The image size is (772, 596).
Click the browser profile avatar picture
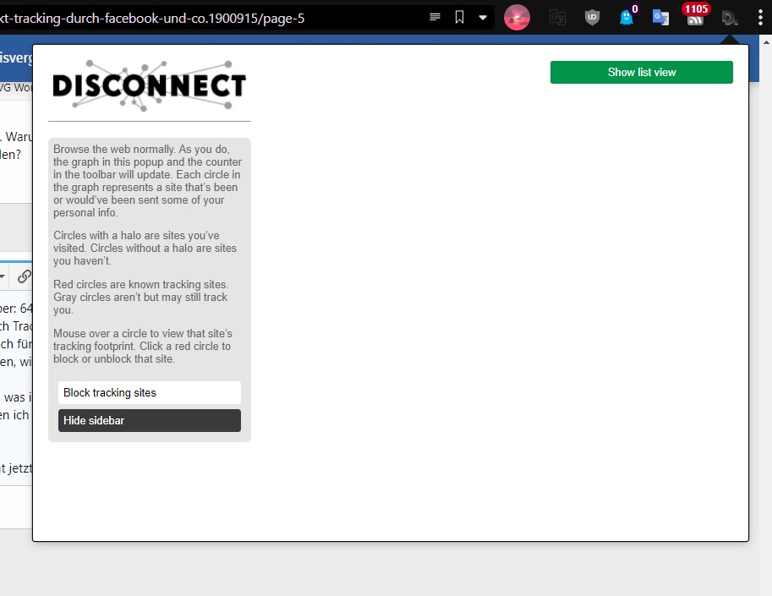click(x=516, y=17)
